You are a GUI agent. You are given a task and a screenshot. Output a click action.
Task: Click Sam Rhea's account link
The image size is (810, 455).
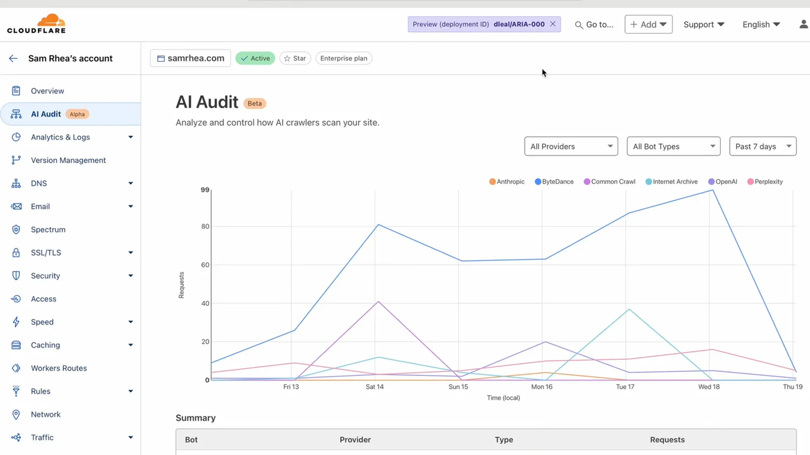pyautogui.click(x=70, y=59)
